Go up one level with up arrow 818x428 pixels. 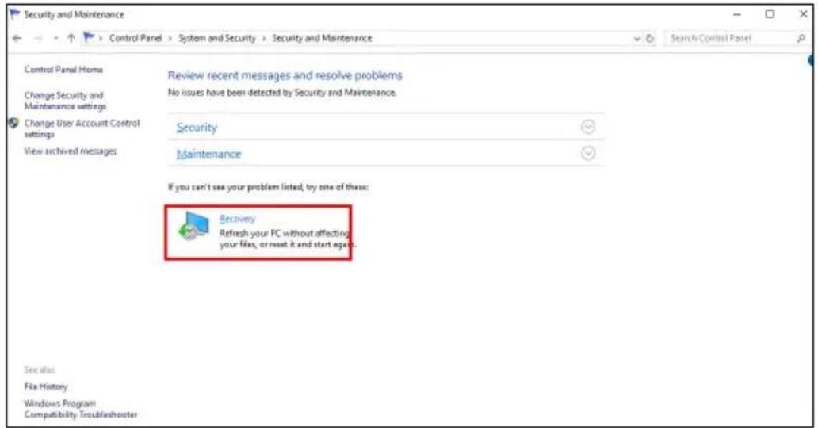click(71, 38)
